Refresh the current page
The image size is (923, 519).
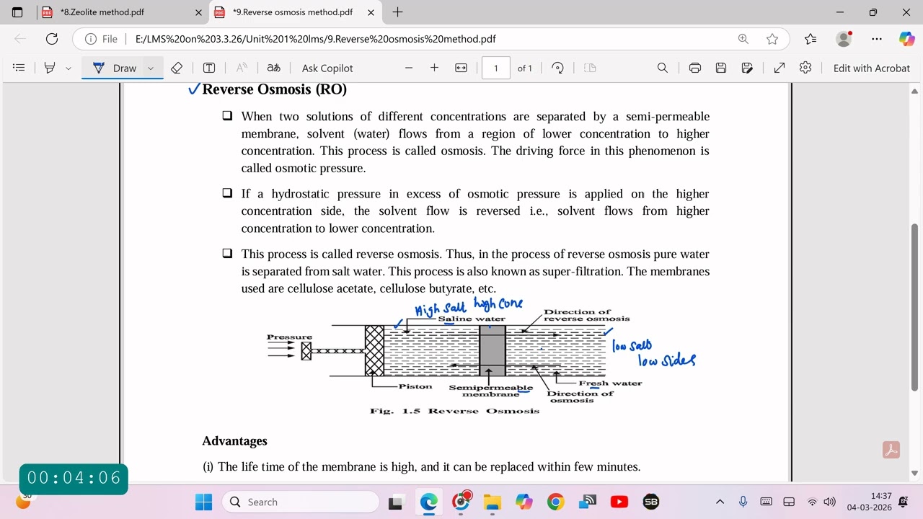[x=51, y=39]
